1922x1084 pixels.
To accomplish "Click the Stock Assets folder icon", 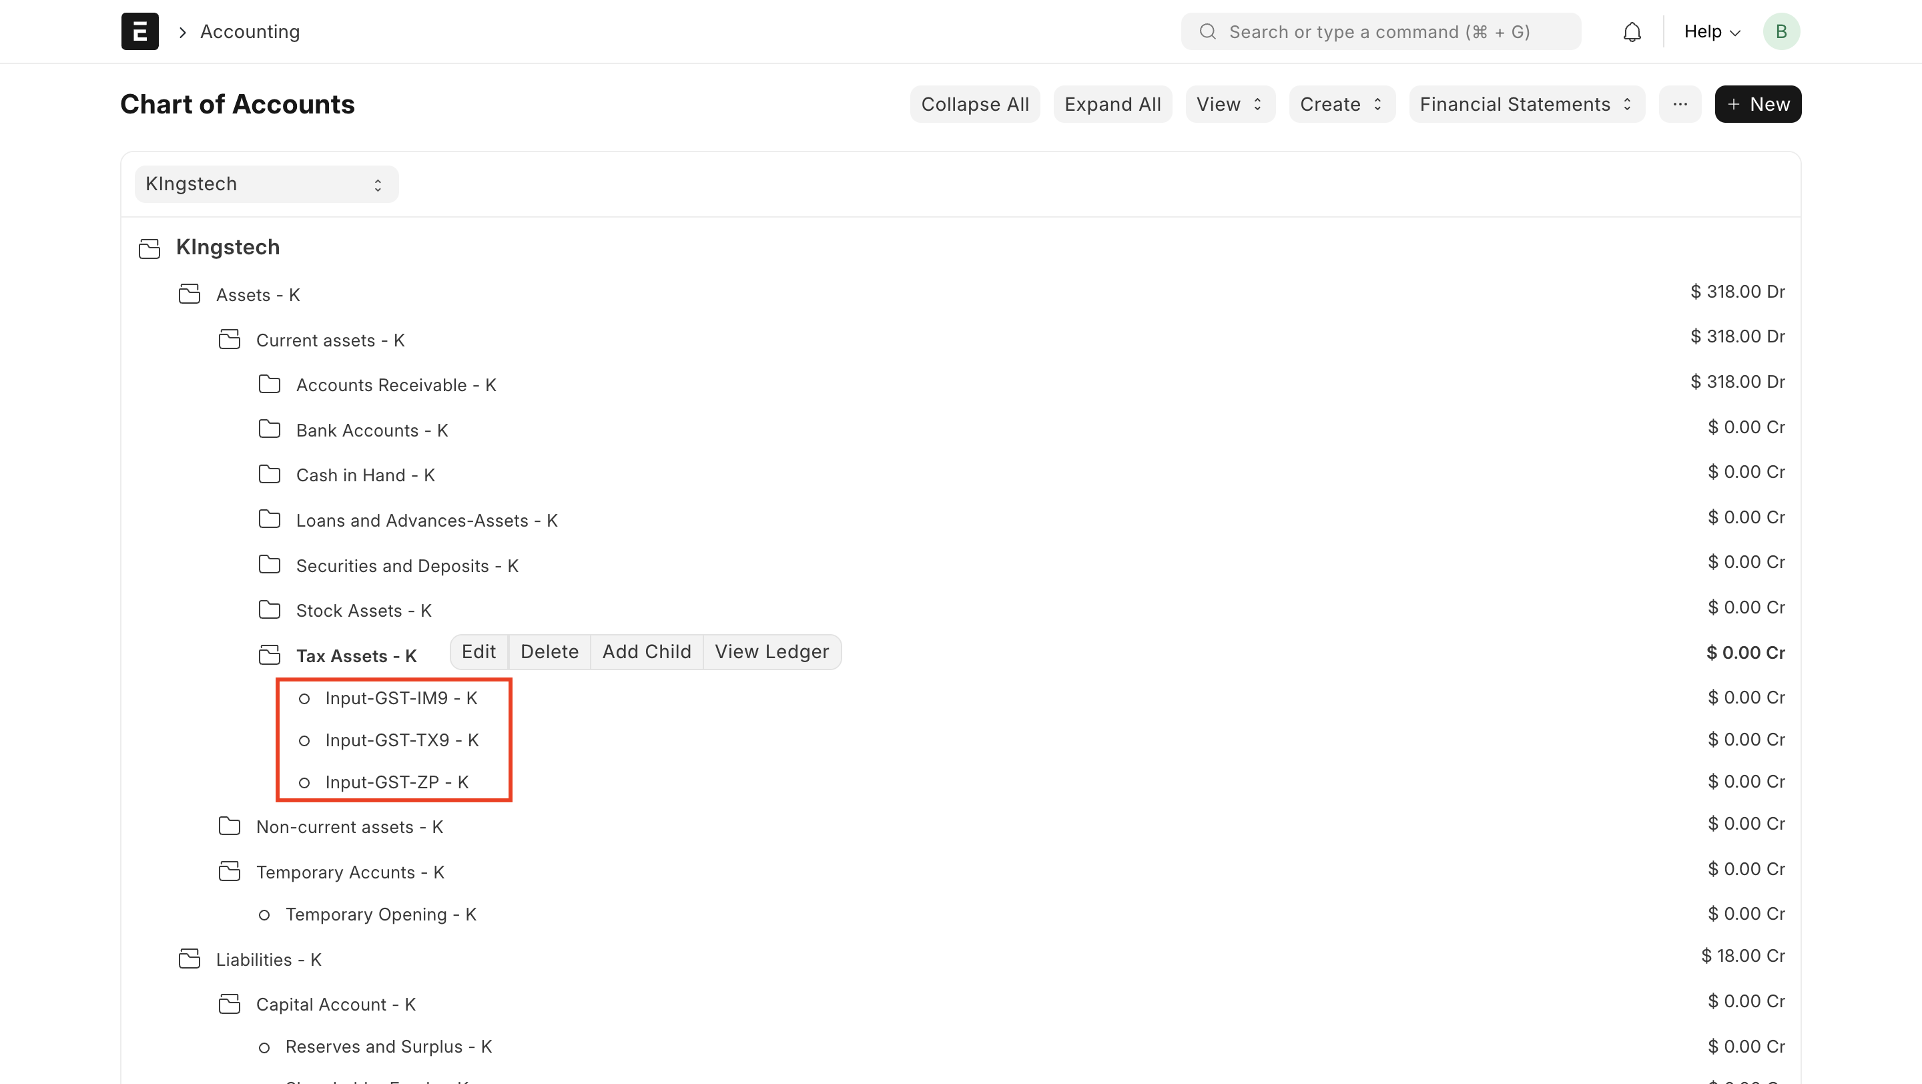I will (x=270, y=610).
